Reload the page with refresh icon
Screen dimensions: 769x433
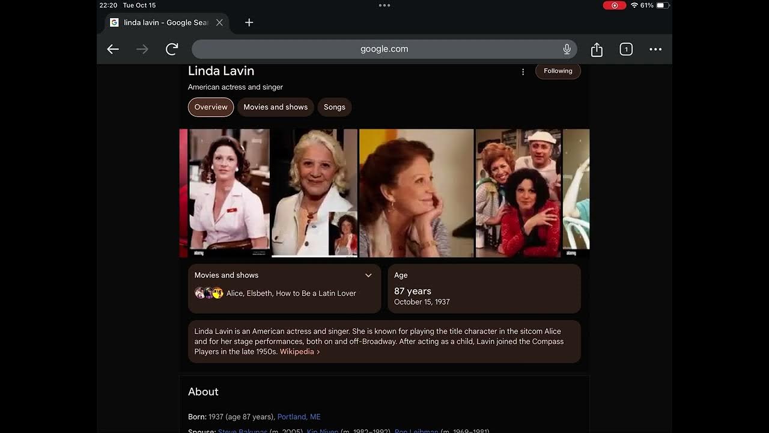pyautogui.click(x=172, y=49)
